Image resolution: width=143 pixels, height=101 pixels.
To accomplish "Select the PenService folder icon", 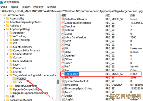I will (11, 68).
